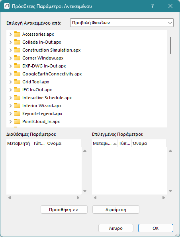The width and height of the screenshot is (180, 237).
Task: Open the Προβολή Φακέλων dropdown
Action: (x=122, y=23)
